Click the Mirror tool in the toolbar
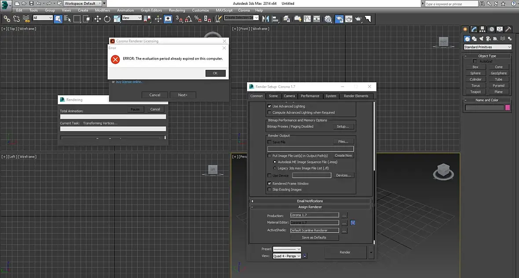Screen dimensions: 519x278 click(x=266, y=19)
